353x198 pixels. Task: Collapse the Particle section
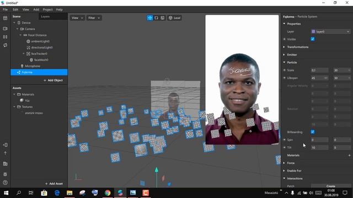(x=284, y=62)
